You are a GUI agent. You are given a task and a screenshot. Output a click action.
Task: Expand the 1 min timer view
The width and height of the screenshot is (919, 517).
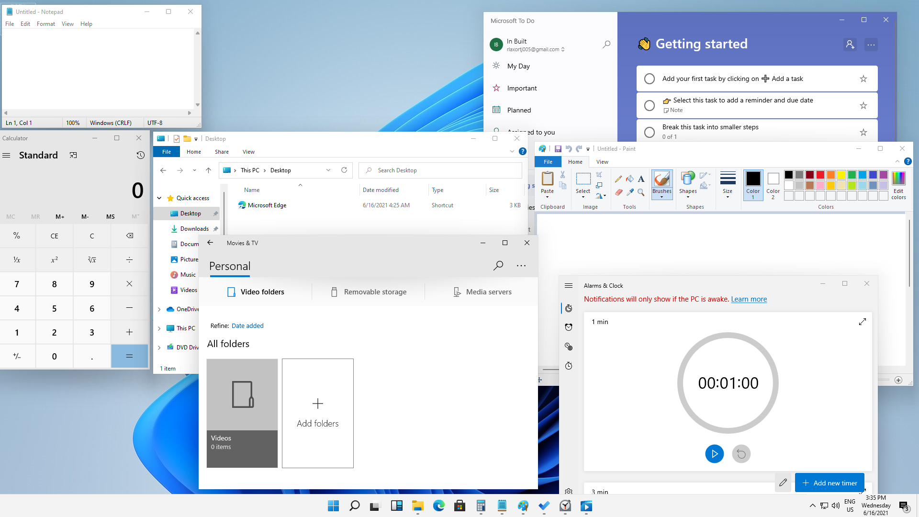[x=863, y=322]
